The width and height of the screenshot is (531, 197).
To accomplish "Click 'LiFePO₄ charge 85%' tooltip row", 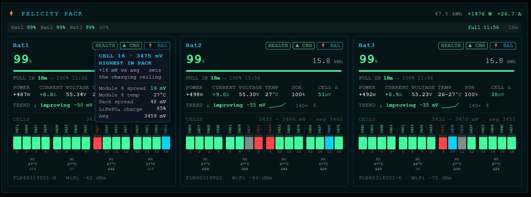I will pos(132,109).
